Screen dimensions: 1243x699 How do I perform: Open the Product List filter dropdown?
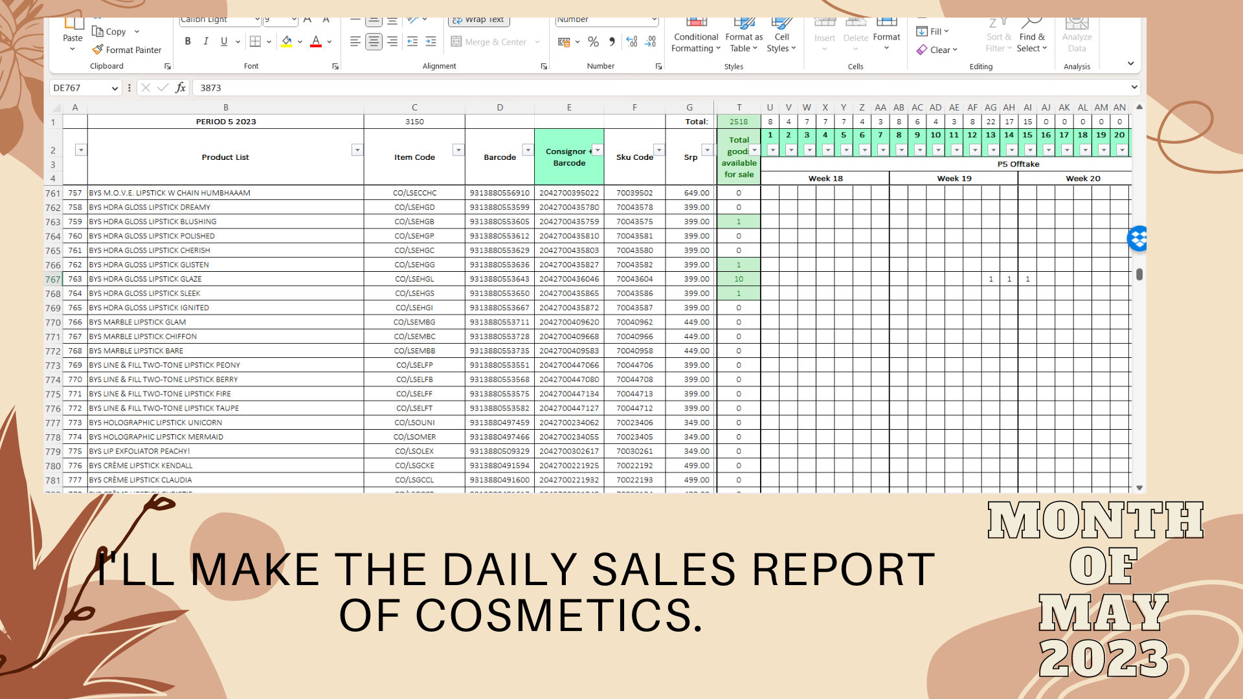tap(357, 150)
